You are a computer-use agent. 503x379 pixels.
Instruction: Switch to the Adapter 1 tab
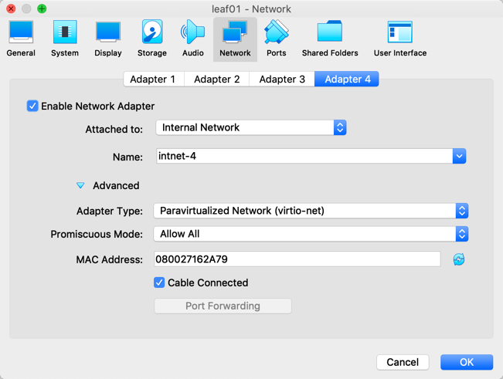pos(152,79)
